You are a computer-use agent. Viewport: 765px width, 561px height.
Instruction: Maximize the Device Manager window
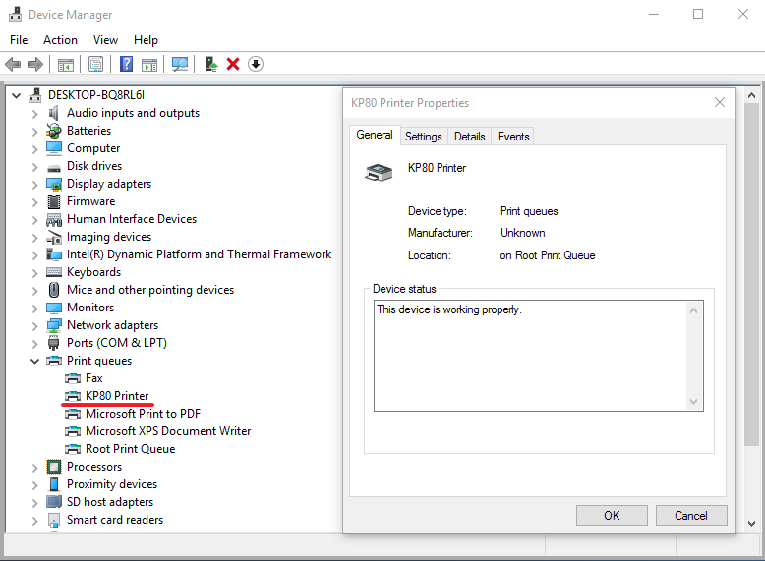click(x=698, y=14)
